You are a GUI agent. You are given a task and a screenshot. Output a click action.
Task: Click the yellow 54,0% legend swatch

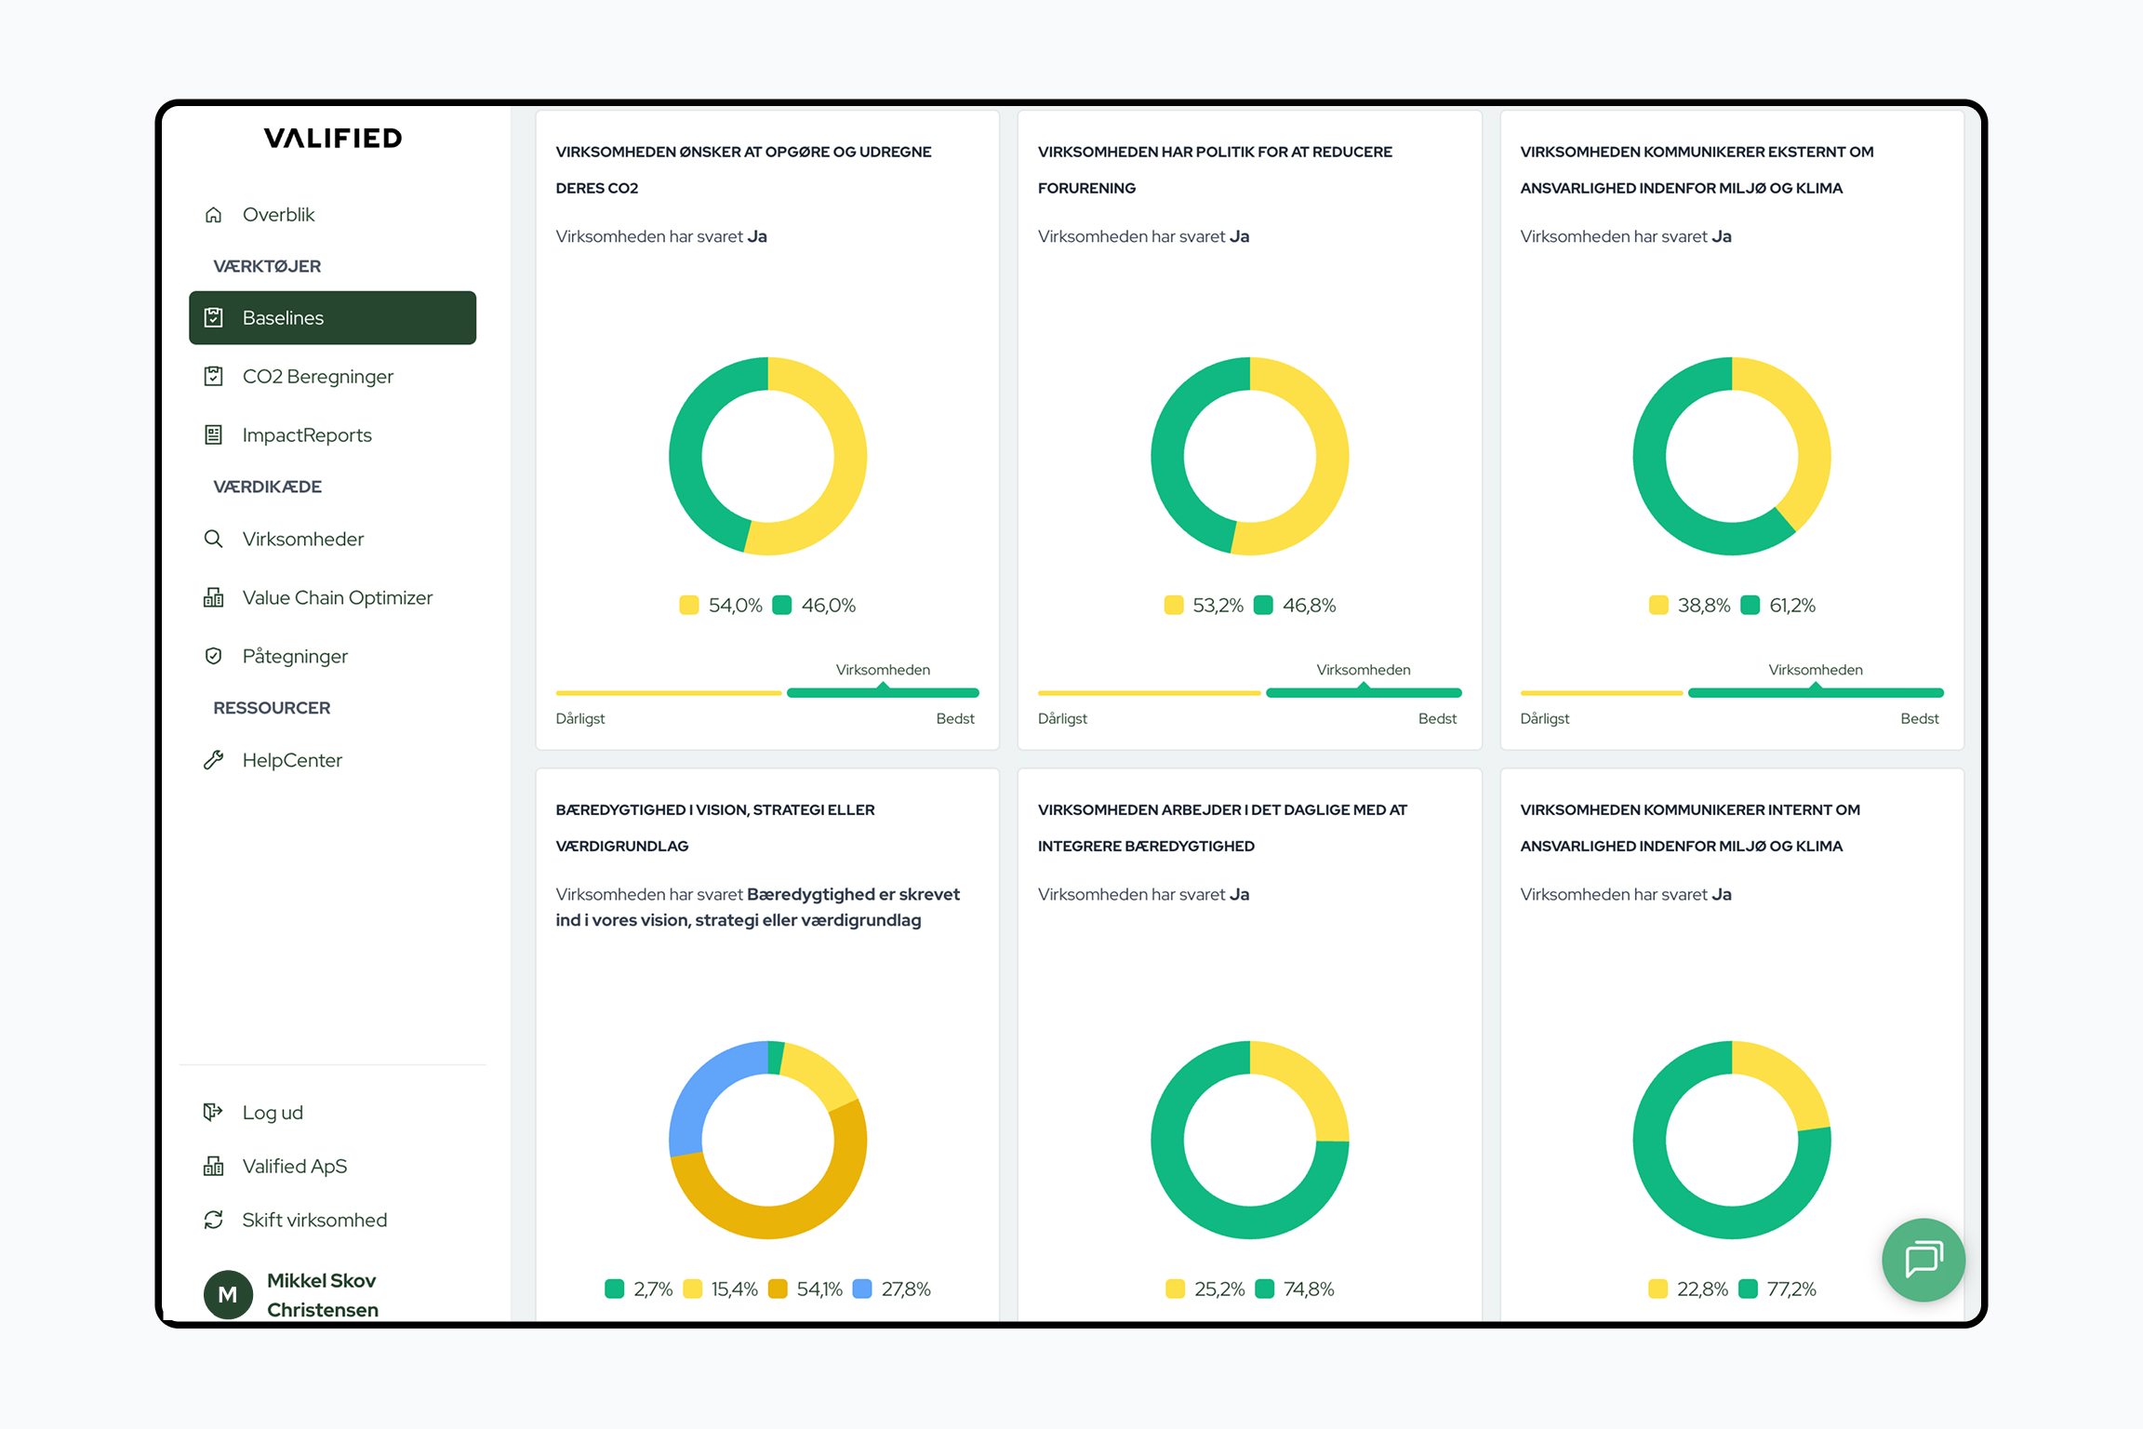click(x=688, y=606)
